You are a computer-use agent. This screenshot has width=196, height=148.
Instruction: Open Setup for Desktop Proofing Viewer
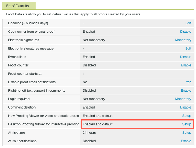point(187,124)
